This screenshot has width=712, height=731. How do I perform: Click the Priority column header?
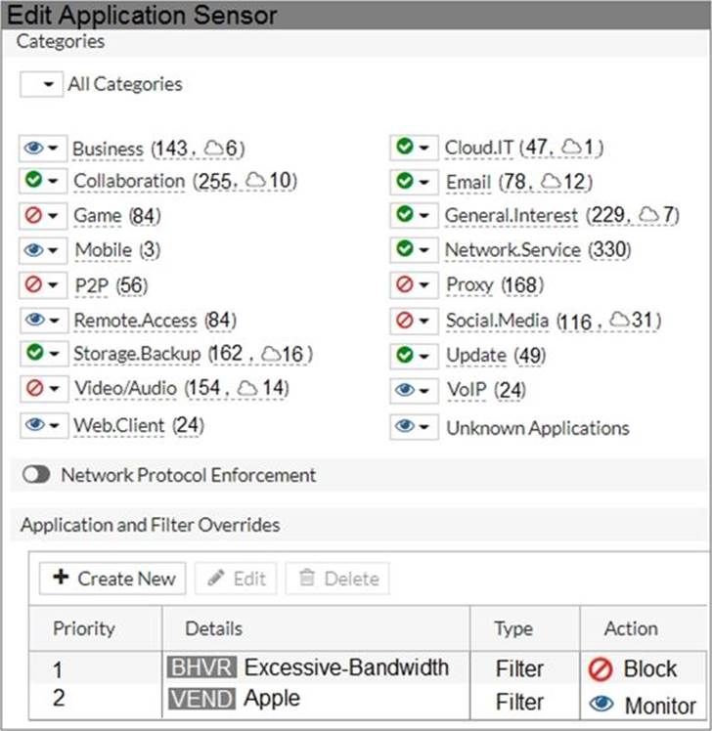(84, 628)
